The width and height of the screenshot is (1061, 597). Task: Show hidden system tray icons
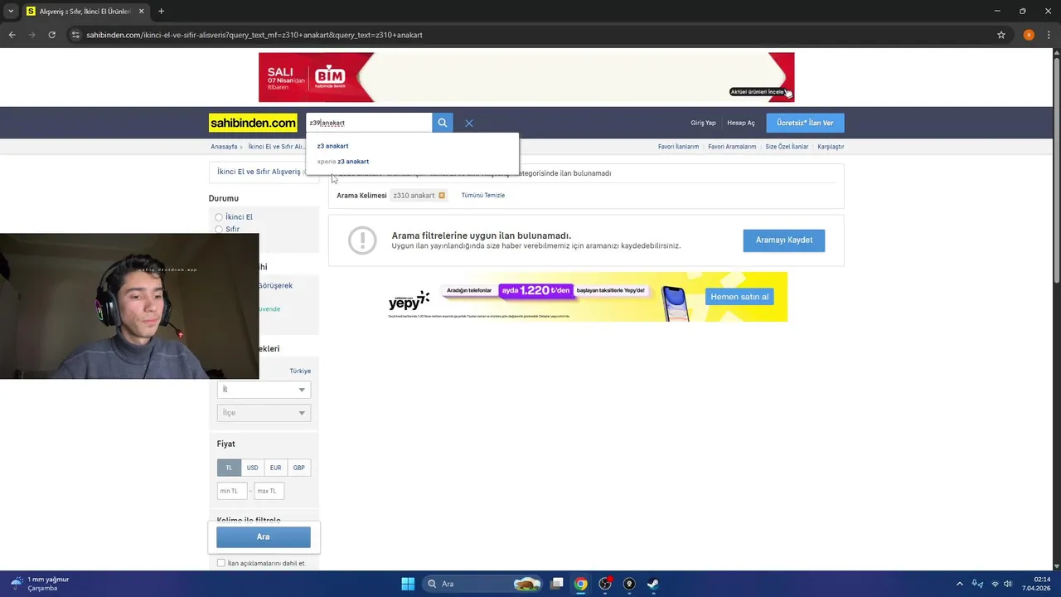[960, 584]
